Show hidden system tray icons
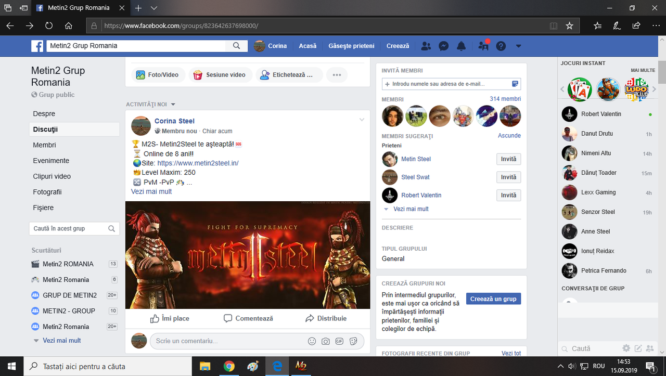 click(x=560, y=366)
